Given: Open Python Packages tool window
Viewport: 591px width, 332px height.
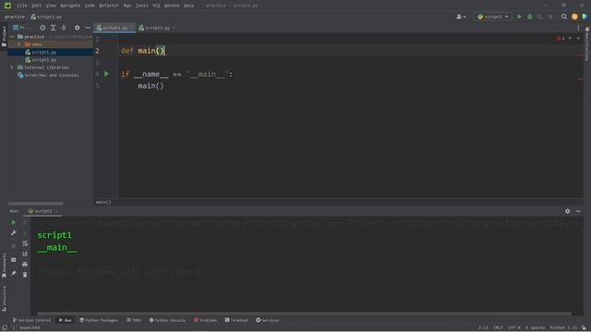Looking at the screenshot, I should tap(99, 320).
